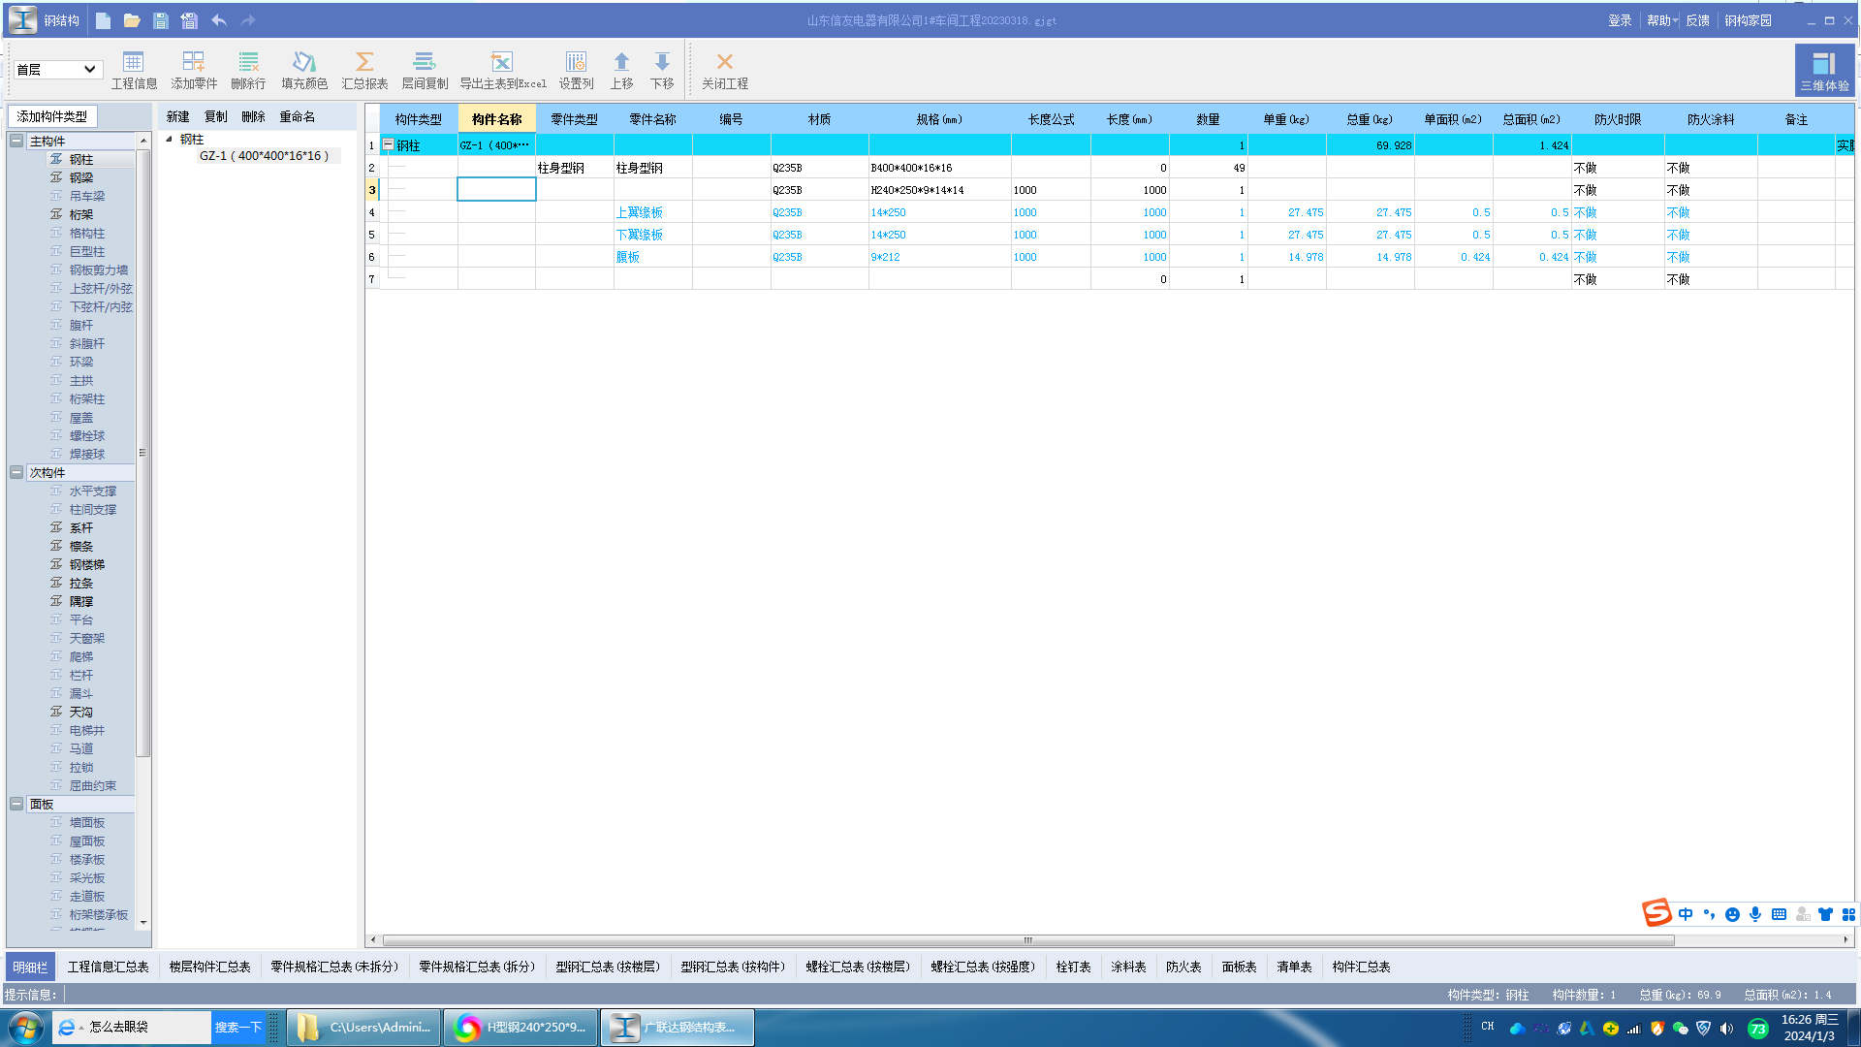The image size is (1861, 1047).
Task: Click the 添加零件 icon
Action: [x=194, y=71]
